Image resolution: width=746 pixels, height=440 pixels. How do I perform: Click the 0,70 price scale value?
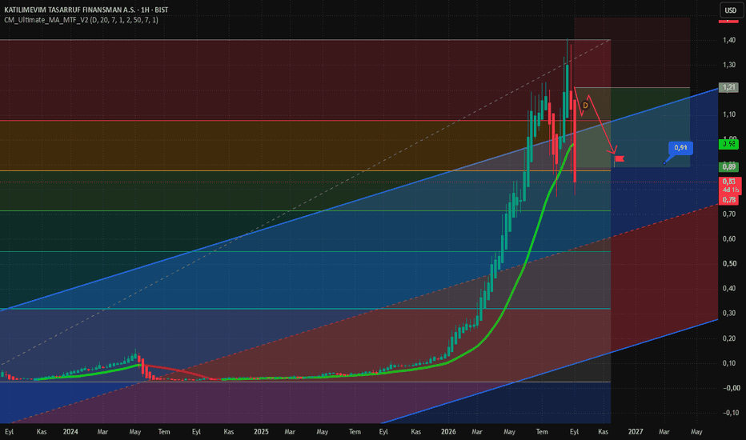tap(729, 214)
